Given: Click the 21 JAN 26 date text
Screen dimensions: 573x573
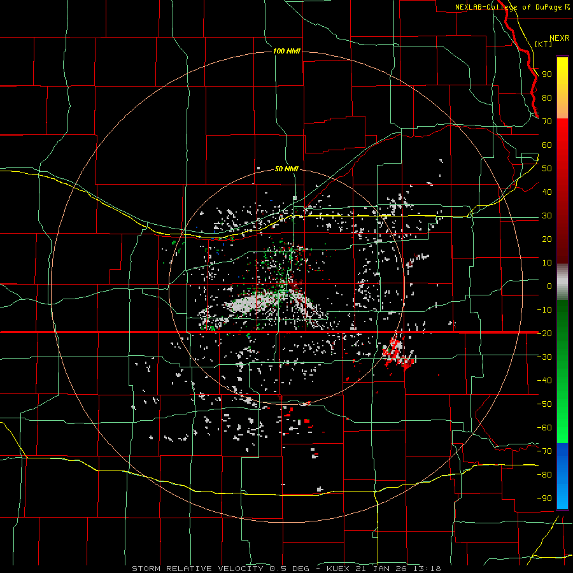Looking at the screenshot, I should pos(381,569).
